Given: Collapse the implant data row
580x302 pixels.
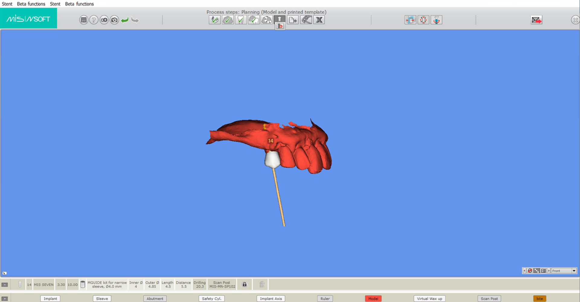Looking at the screenshot, I should [x=5, y=285].
